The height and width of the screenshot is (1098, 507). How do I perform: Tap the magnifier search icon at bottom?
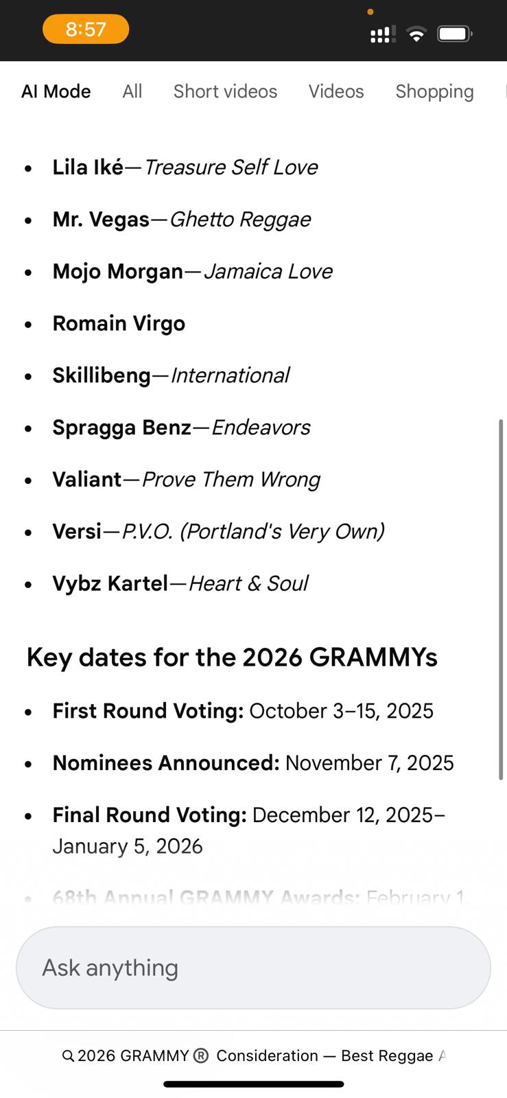(x=68, y=1056)
